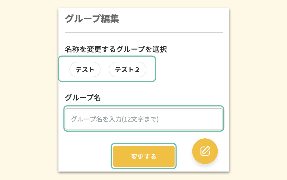Submit the group rename with 変更する
The image size is (287, 180).
(143, 156)
